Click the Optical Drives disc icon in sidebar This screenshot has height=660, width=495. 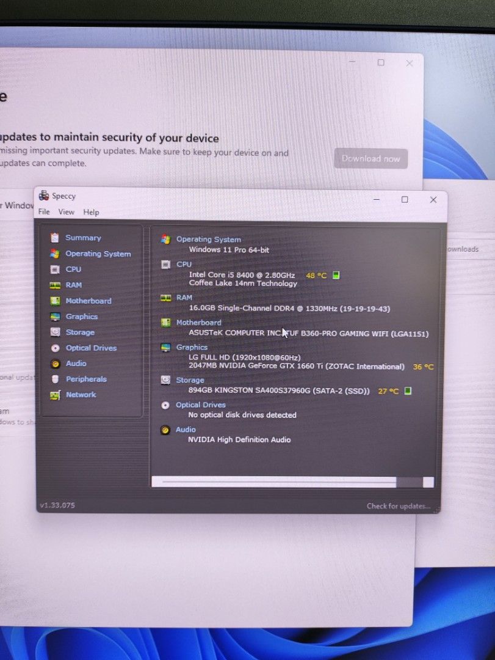(x=55, y=348)
